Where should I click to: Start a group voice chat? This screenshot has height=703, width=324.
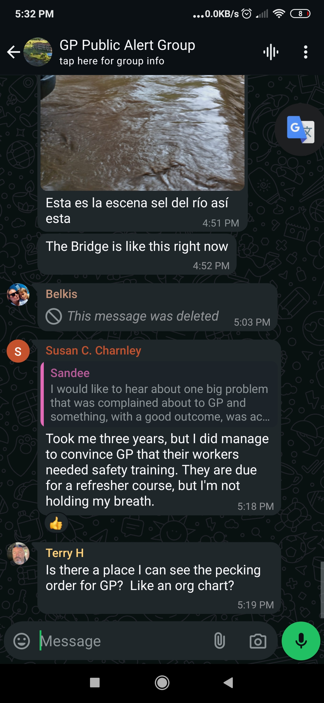point(271,52)
